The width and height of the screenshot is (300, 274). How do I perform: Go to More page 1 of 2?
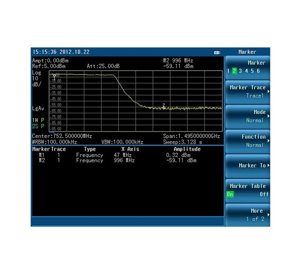click(248, 215)
